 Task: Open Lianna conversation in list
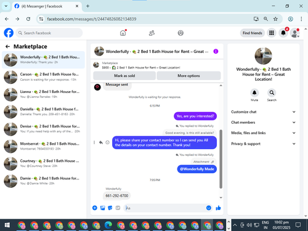(x=43, y=94)
